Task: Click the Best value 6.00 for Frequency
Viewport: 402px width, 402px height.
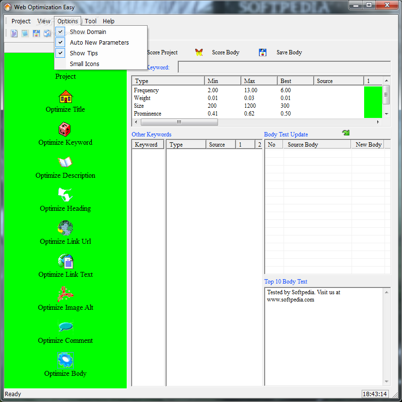Action: (x=285, y=90)
